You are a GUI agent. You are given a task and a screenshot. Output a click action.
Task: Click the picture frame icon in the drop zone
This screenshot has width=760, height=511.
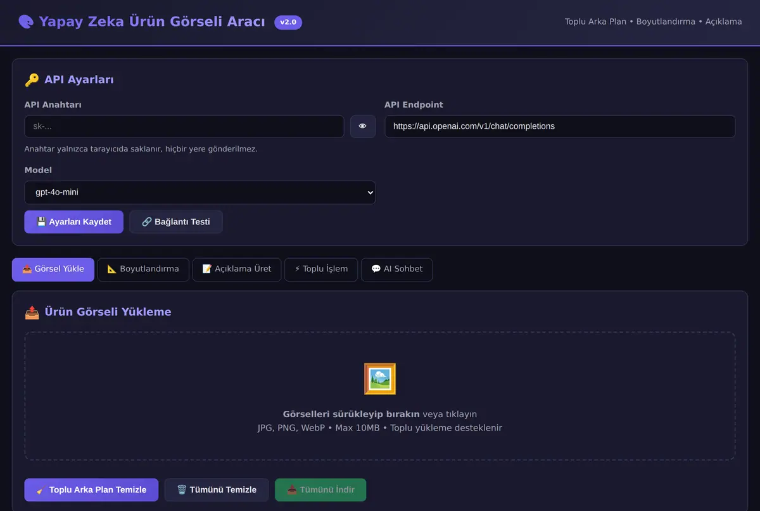(380, 378)
